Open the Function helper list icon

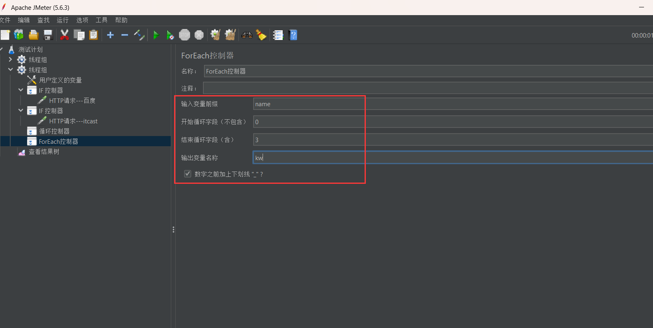tap(278, 35)
